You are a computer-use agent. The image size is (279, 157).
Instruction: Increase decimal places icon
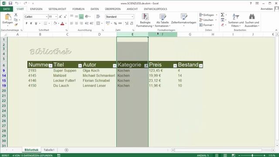pyautogui.click(x=127, y=23)
